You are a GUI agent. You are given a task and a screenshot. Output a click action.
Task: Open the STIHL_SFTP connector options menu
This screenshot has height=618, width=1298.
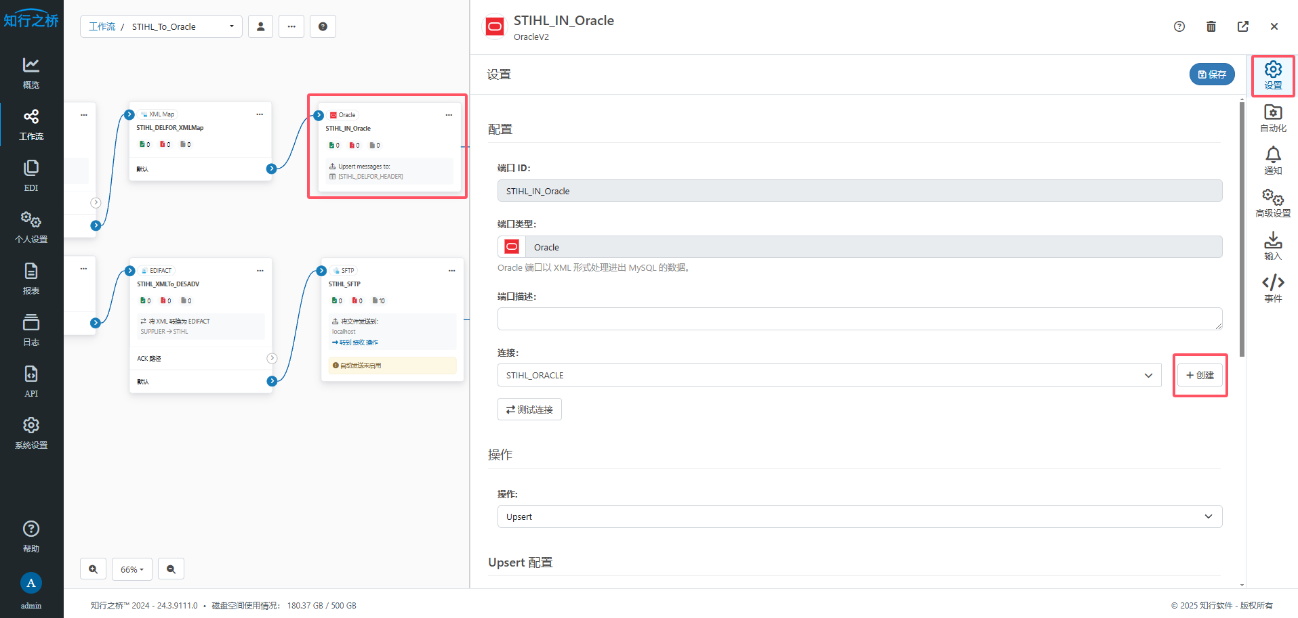click(x=451, y=271)
